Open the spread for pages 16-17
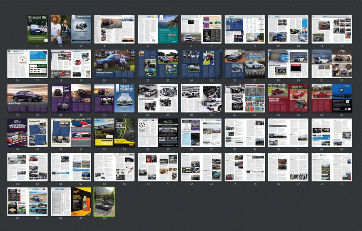Image resolution: width=362 pixels, height=231 pixels. tap(27, 64)
